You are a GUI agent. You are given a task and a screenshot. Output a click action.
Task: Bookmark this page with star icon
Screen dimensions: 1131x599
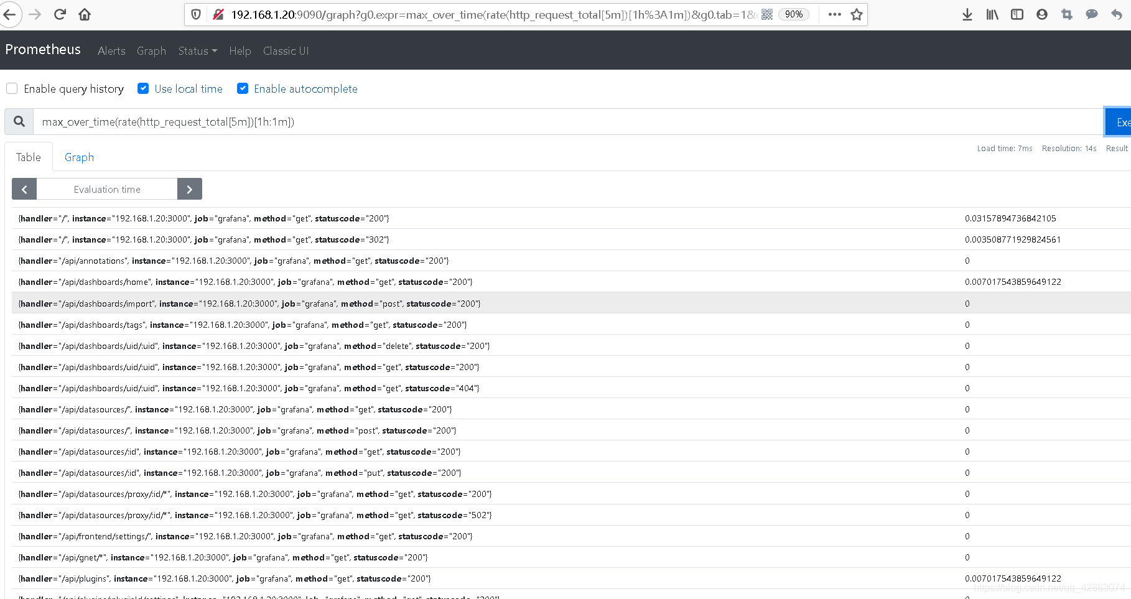click(857, 14)
